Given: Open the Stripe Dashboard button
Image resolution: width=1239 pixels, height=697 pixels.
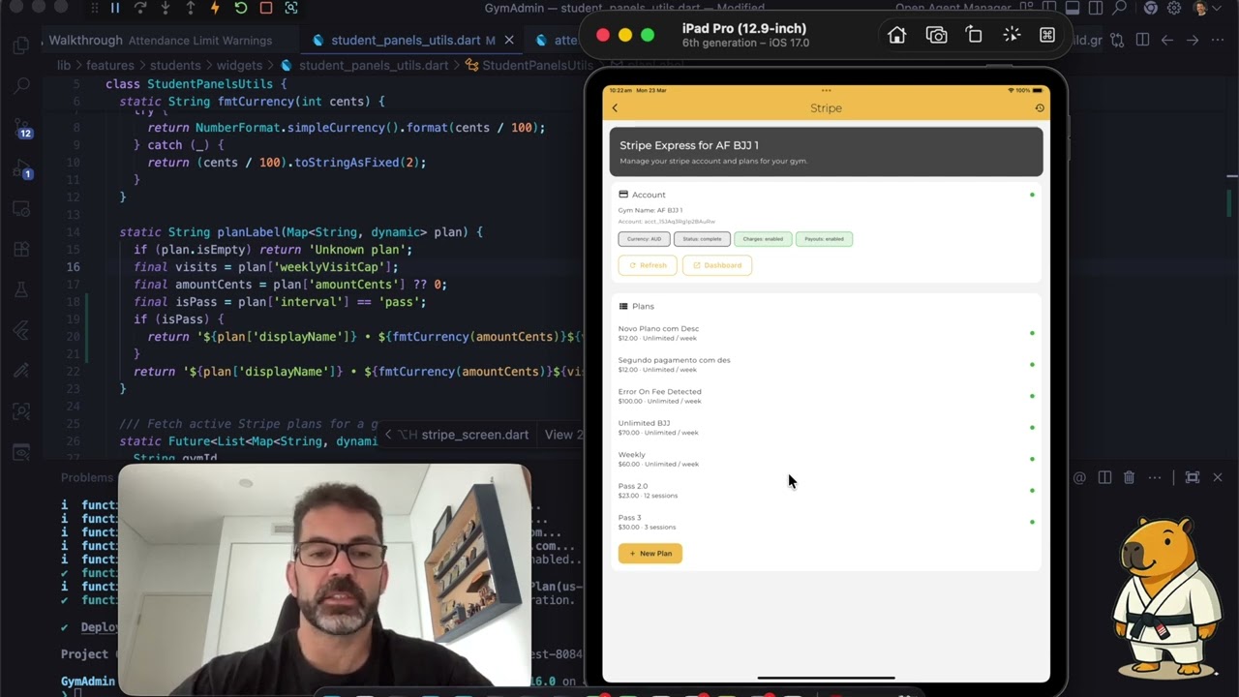Looking at the screenshot, I should (x=717, y=265).
